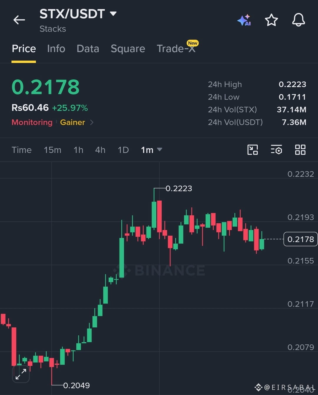Tap the 24h Vol(USDT) value 7.36M

click(294, 122)
